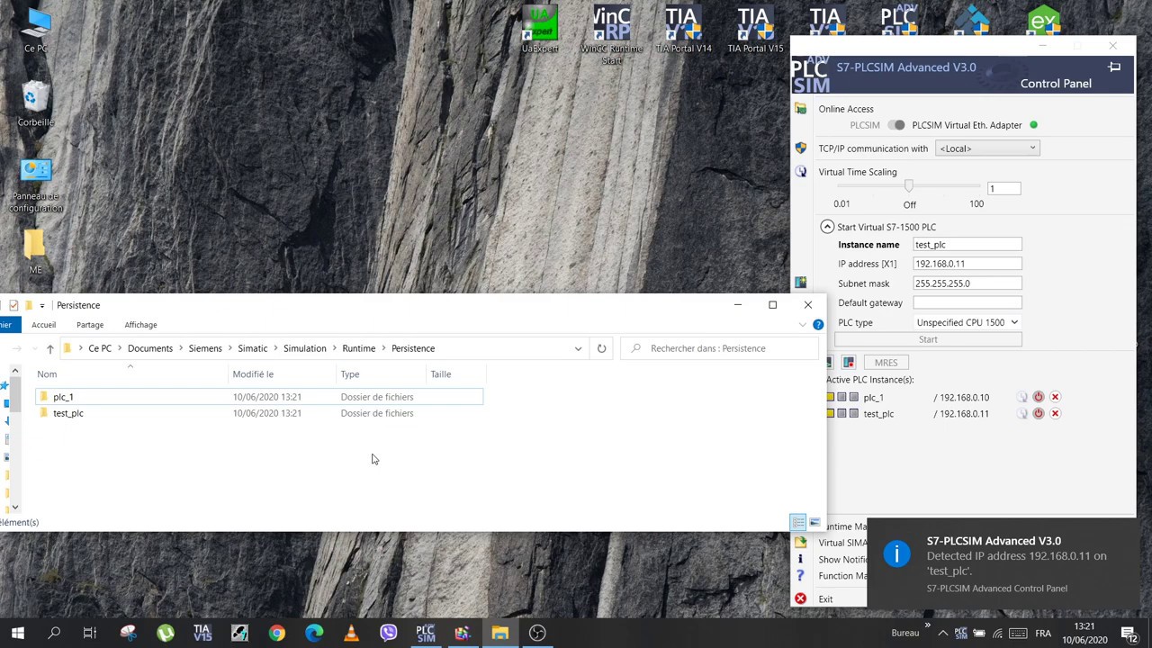Toggle PLCSIM / Virtual Eth. Adapter switch
1152x648 pixels.
click(896, 125)
